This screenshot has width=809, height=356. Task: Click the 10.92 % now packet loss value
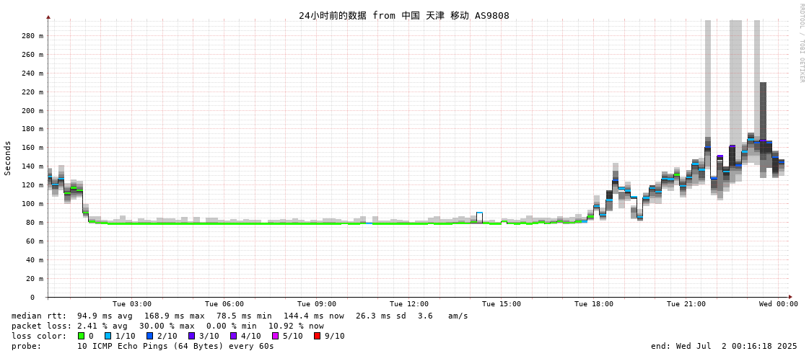coord(296,326)
